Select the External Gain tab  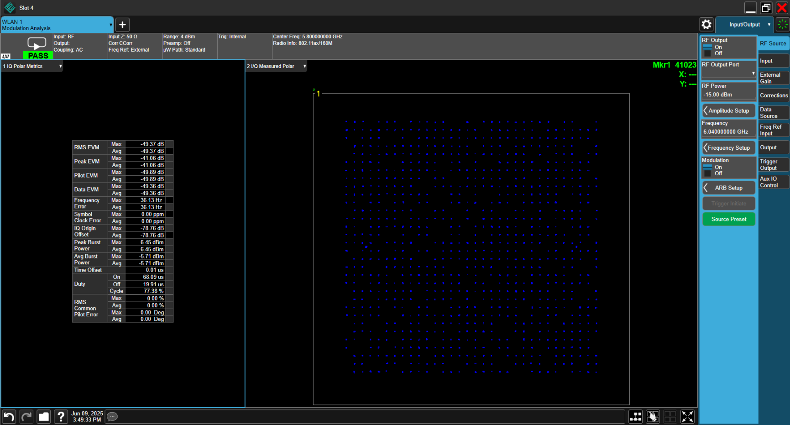(774, 78)
